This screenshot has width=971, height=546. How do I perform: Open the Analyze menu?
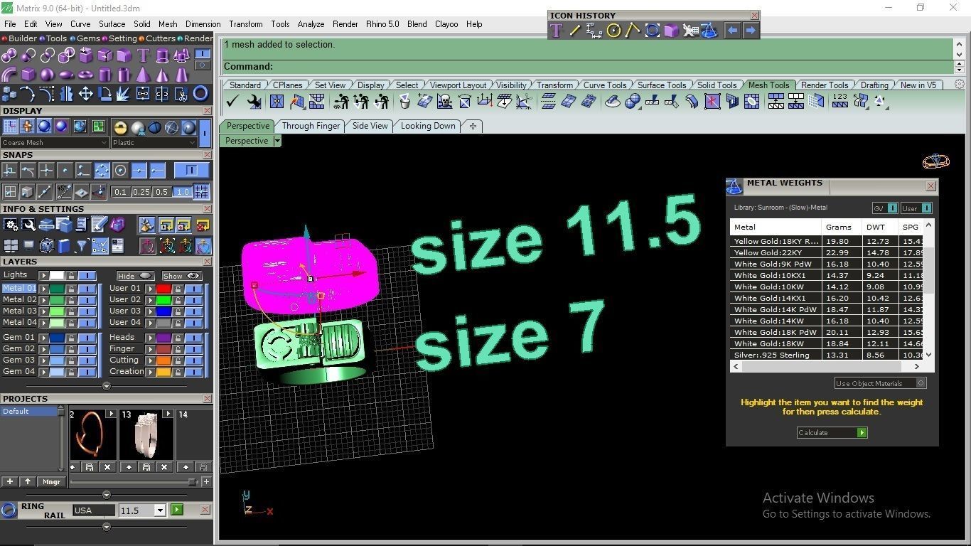tap(311, 24)
